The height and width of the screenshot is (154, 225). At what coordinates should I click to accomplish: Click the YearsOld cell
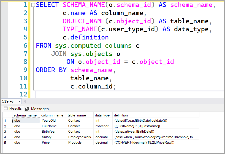(53, 121)
